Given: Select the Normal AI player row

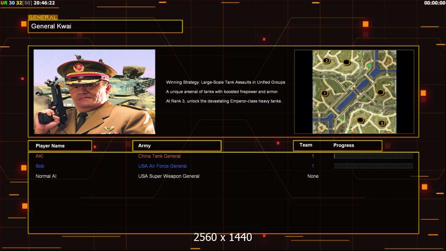Looking at the screenshot, I should (x=46, y=176).
